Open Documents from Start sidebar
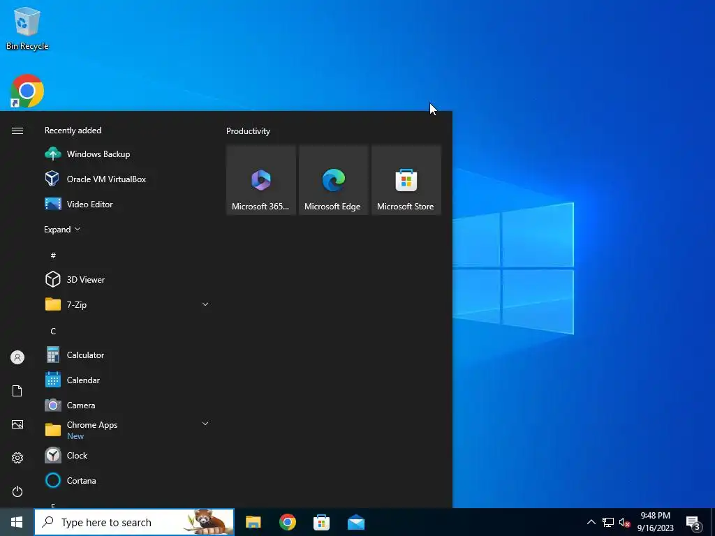 click(17, 391)
